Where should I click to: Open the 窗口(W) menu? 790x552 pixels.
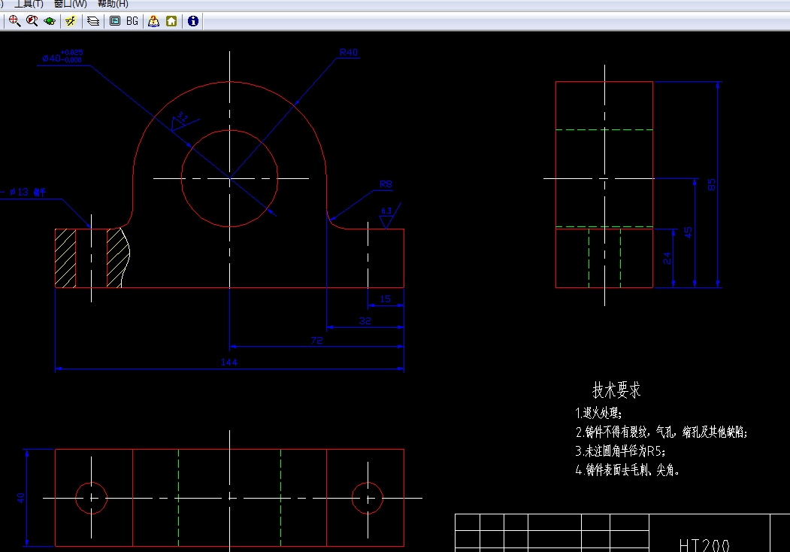coord(70,4)
